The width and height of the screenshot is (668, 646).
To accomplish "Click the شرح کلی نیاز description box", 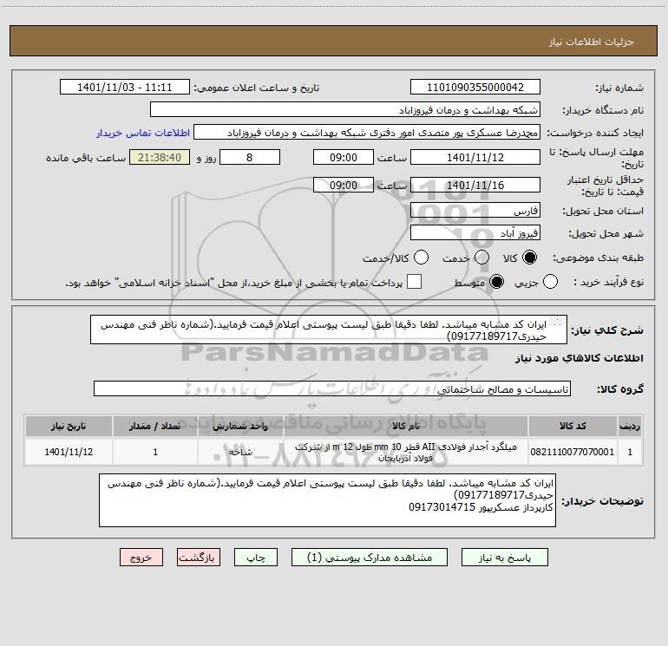I will point(329,330).
